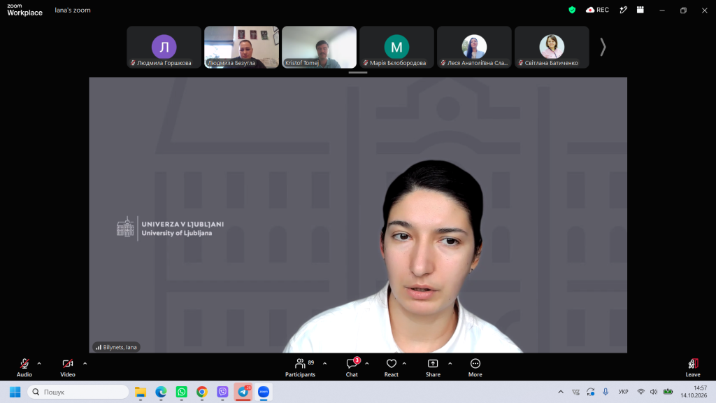Open the More options menu
This screenshot has width=716, height=403.
click(475, 367)
